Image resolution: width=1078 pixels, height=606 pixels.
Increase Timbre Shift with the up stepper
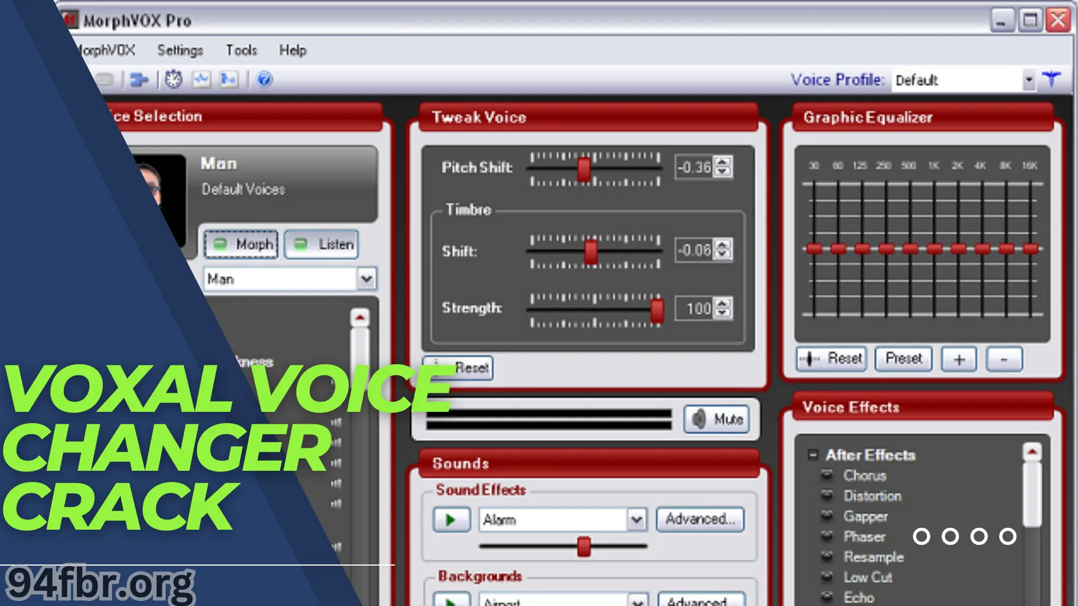click(723, 244)
